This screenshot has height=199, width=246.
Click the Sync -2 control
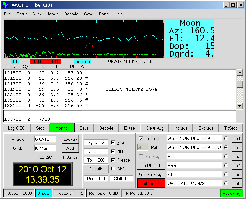click(x=96, y=142)
